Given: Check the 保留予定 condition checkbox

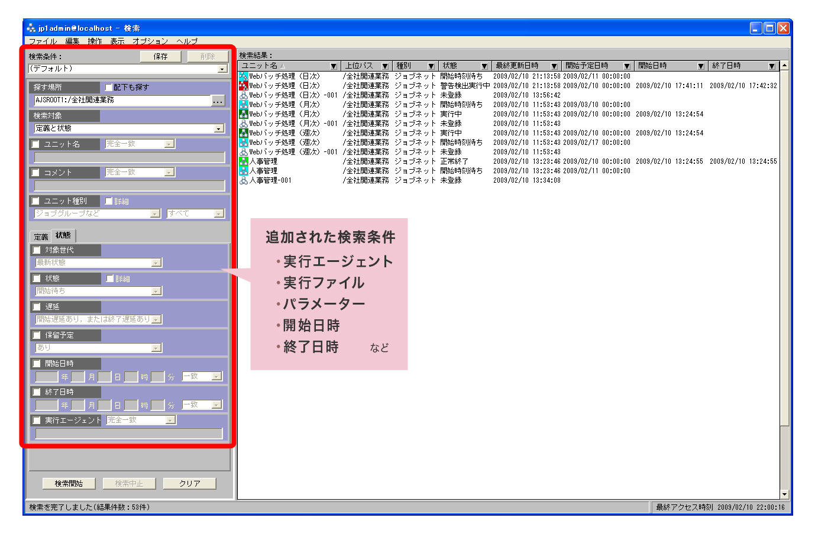Looking at the screenshot, I should (x=37, y=335).
